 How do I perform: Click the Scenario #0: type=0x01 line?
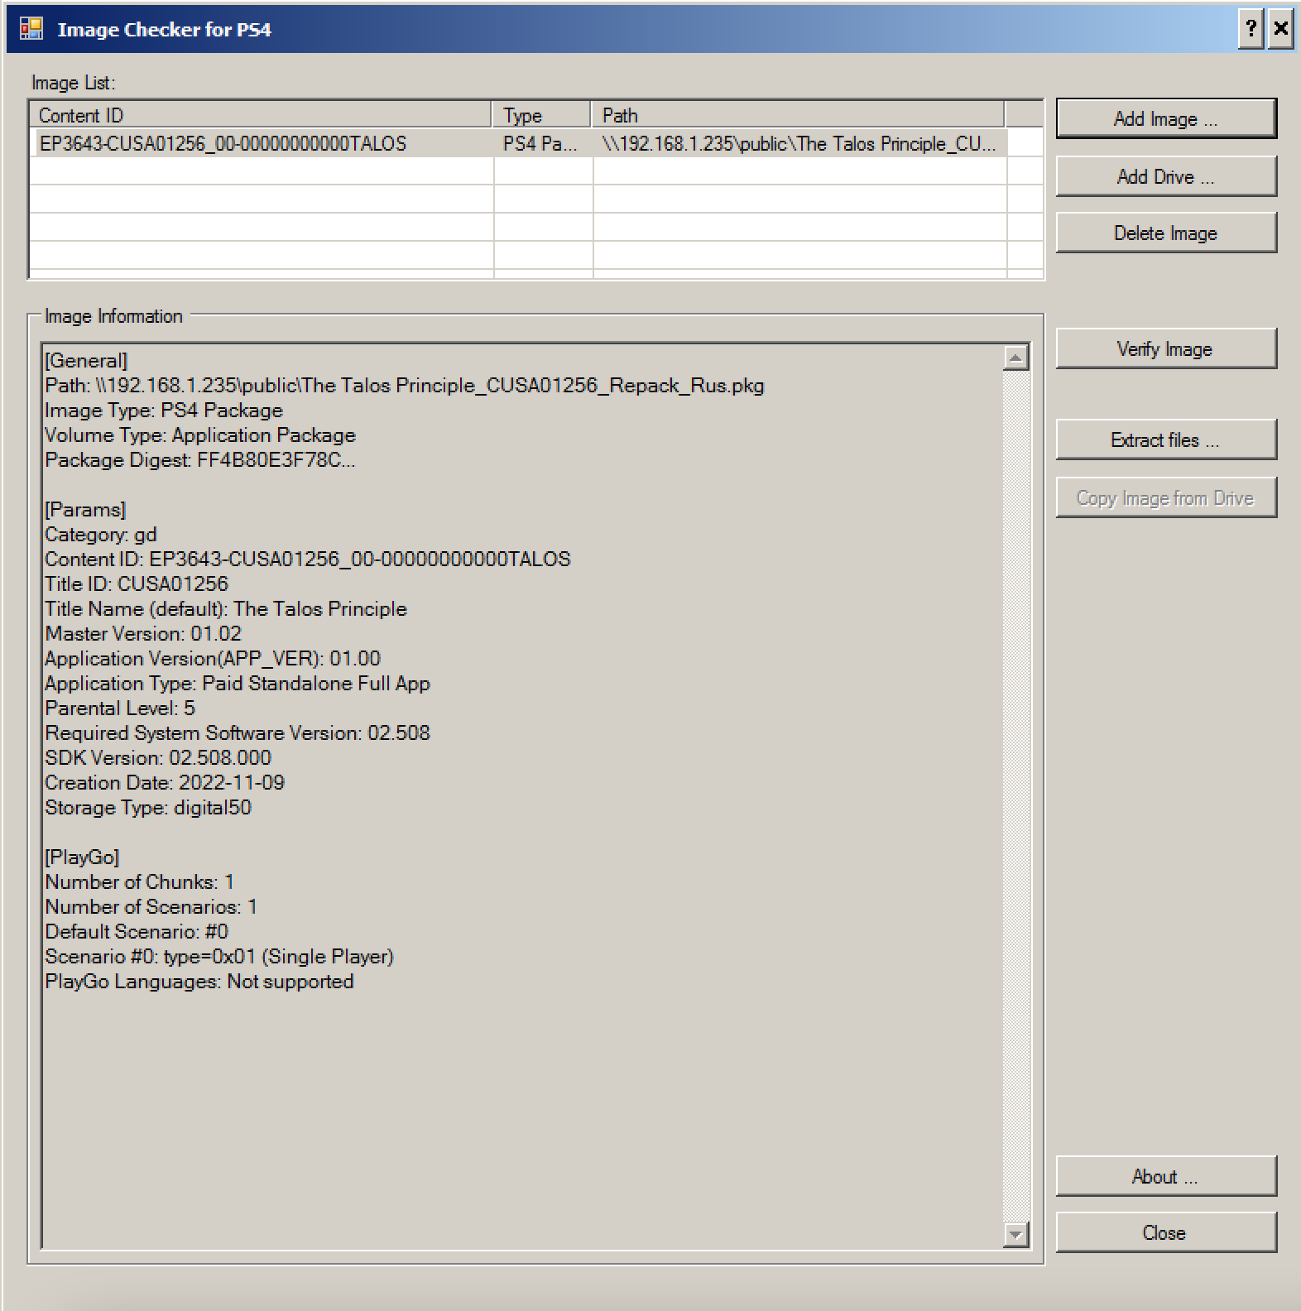click(219, 957)
